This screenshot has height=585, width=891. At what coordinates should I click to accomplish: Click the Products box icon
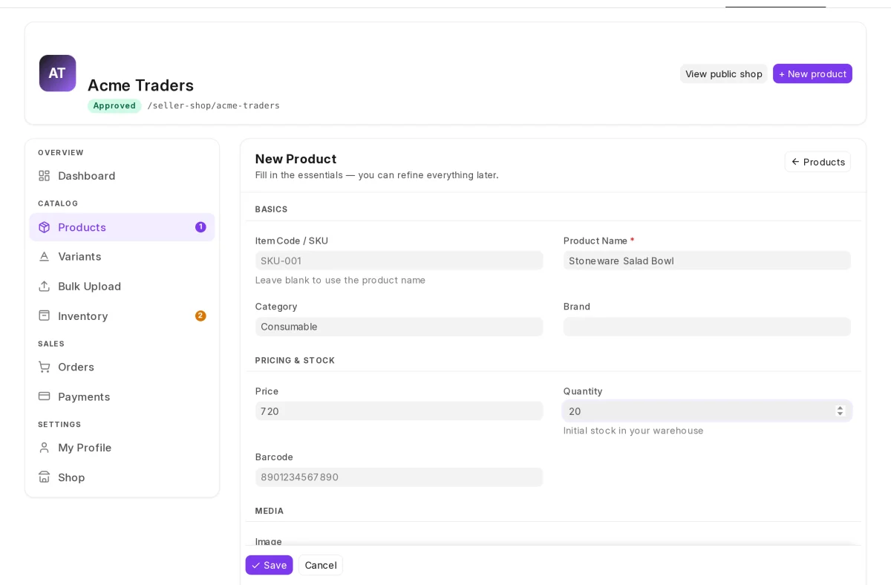(45, 227)
